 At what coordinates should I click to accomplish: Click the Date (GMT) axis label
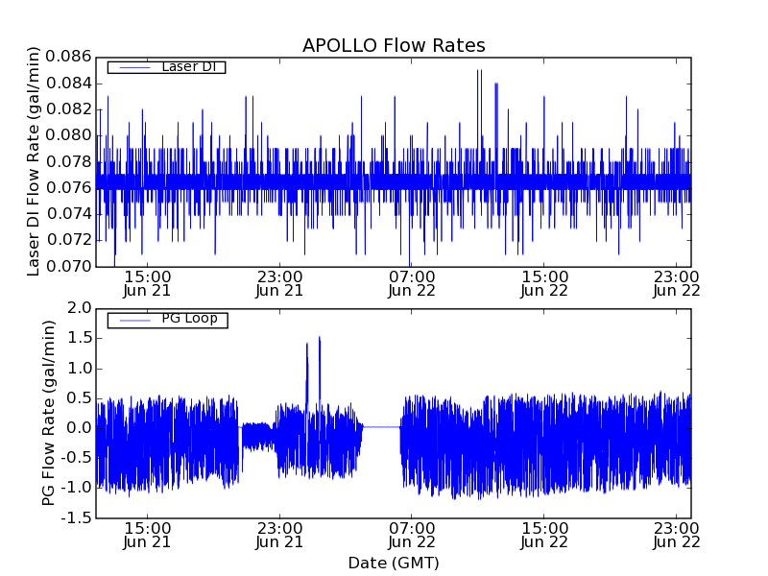[x=394, y=563]
